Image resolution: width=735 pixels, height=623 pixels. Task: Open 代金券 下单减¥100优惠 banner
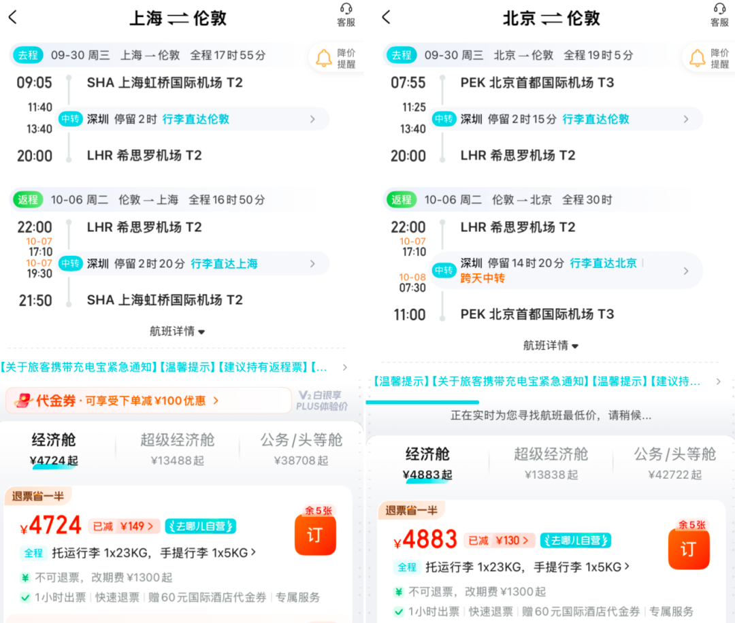148,401
